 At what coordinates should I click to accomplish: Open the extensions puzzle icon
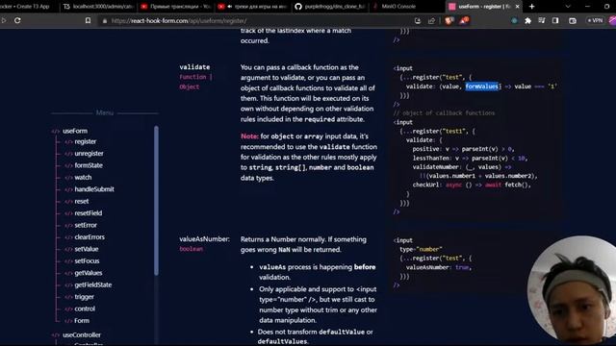(527, 21)
